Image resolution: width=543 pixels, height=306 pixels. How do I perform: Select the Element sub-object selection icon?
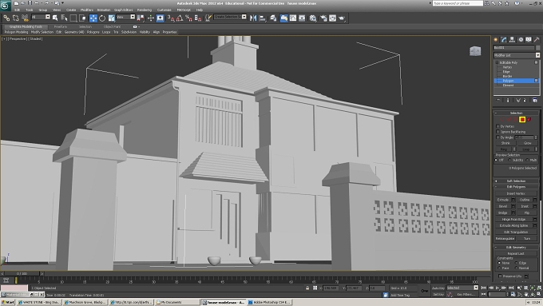point(529,120)
